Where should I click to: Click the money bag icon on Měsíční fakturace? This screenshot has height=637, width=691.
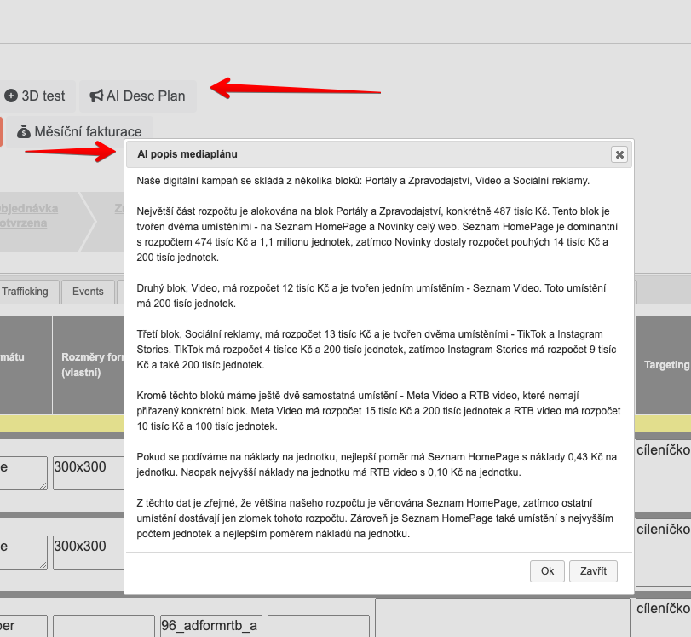24,132
